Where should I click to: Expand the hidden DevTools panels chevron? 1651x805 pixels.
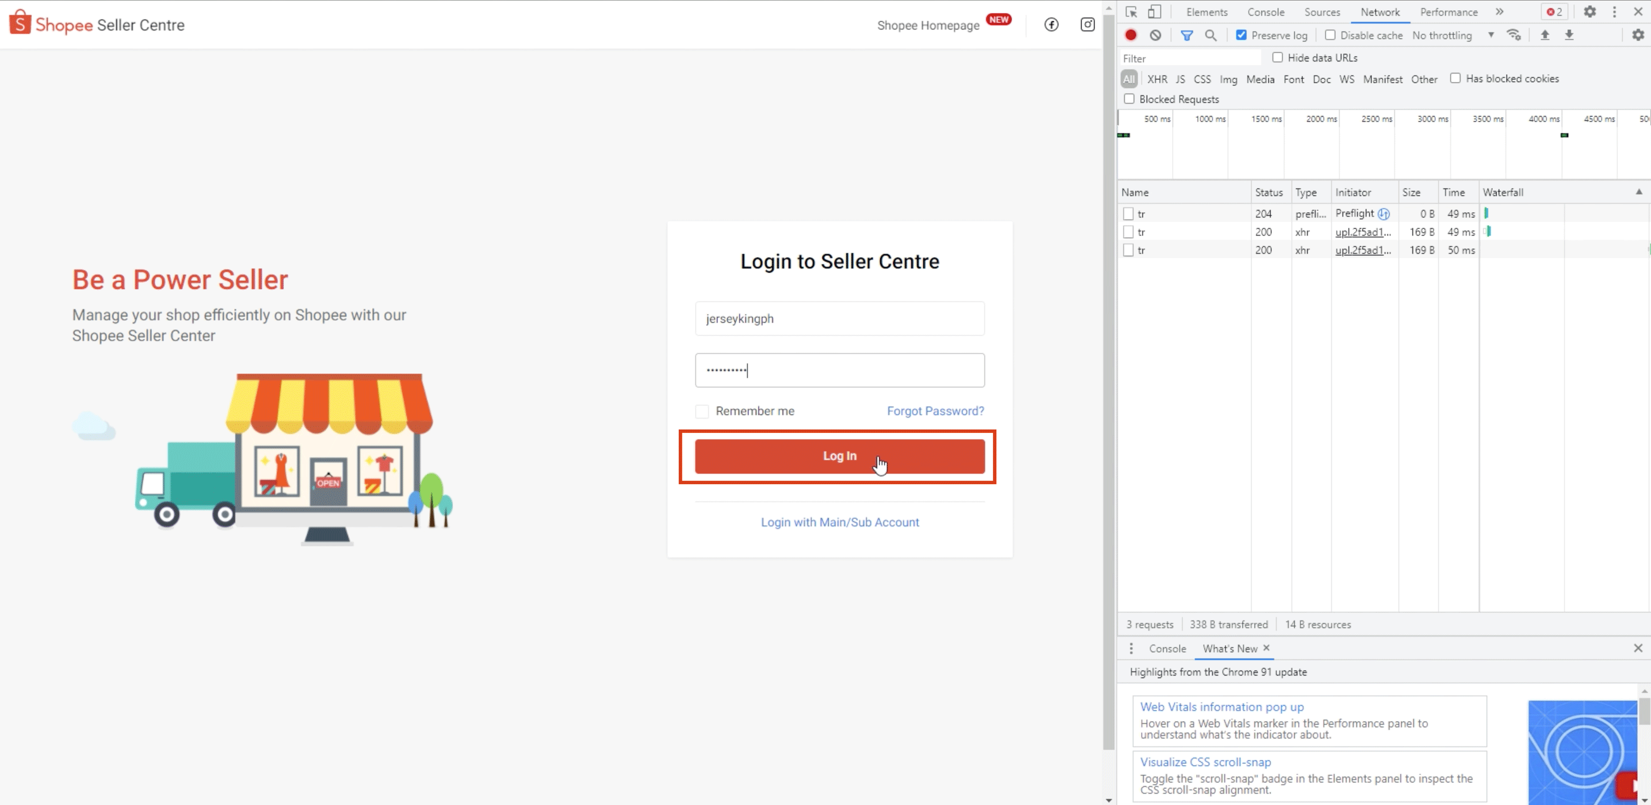(x=1500, y=11)
